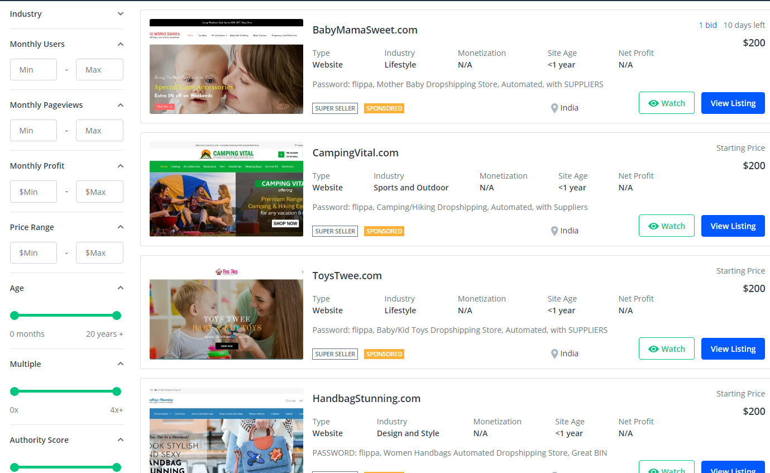Click the location pin icon on BabyMamaSweet
770x473 pixels.
click(554, 108)
